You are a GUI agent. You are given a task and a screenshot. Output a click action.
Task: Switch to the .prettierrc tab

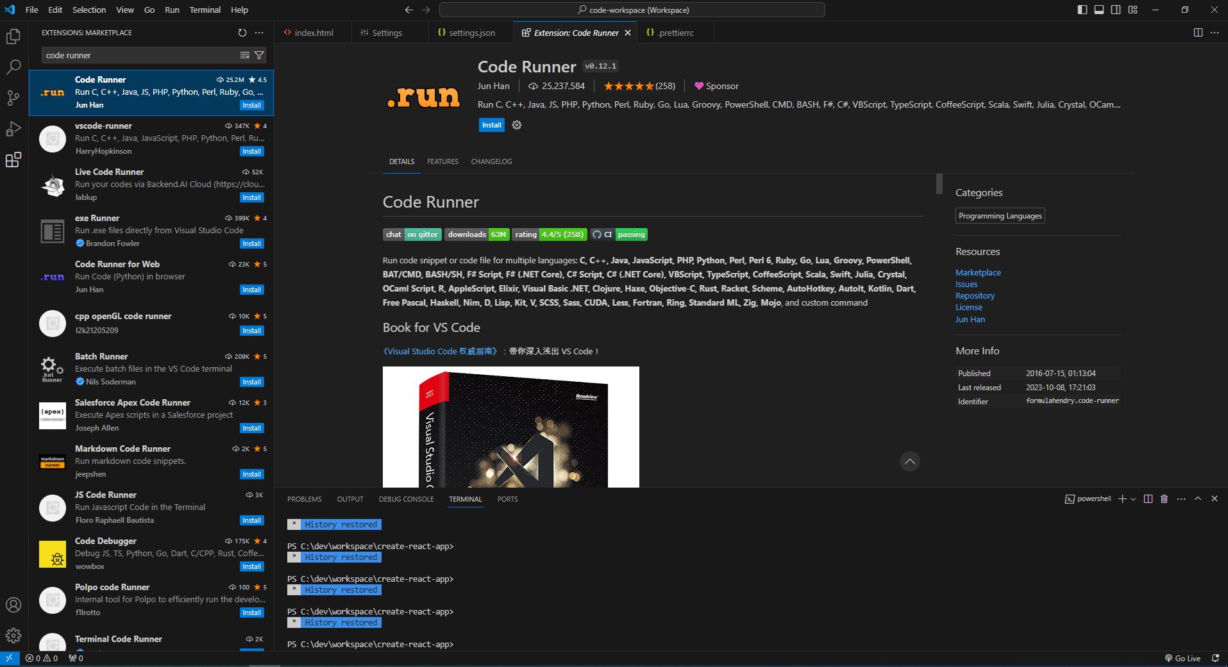(x=675, y=33)
